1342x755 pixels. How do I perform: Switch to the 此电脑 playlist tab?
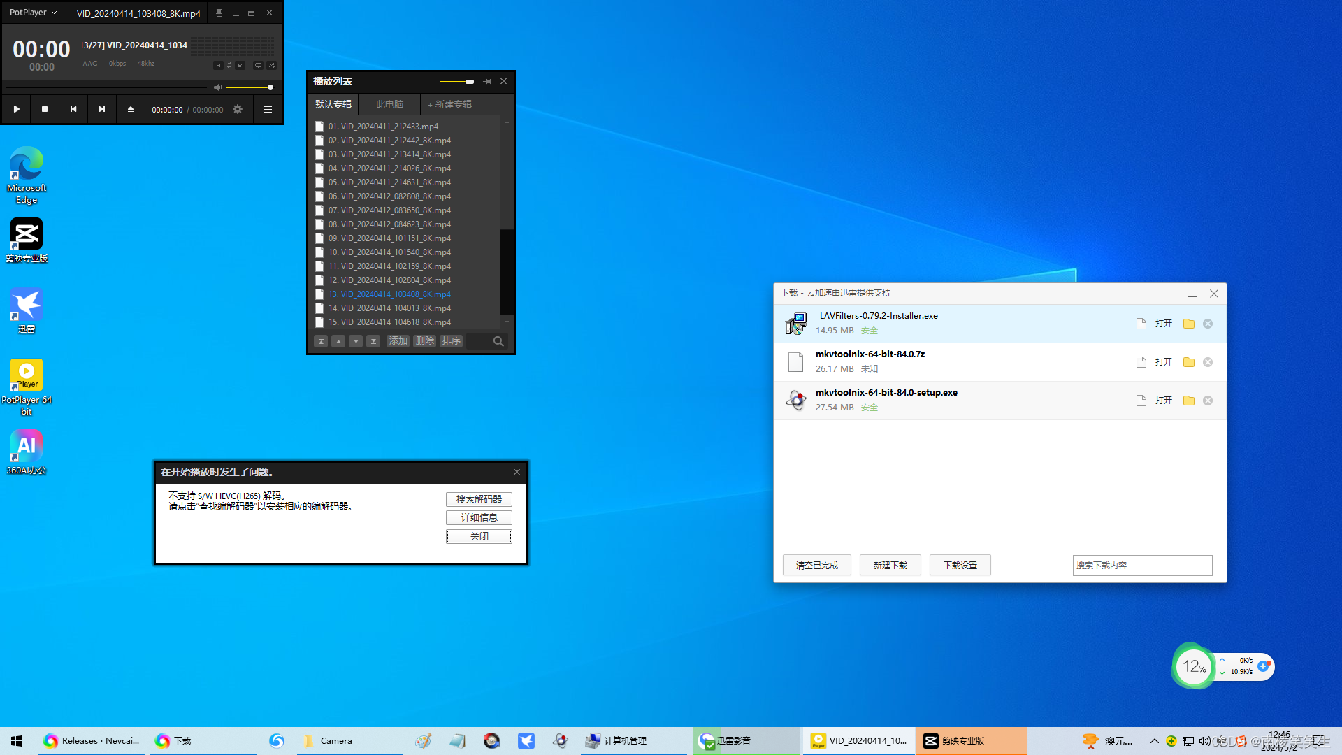point(389,104)
